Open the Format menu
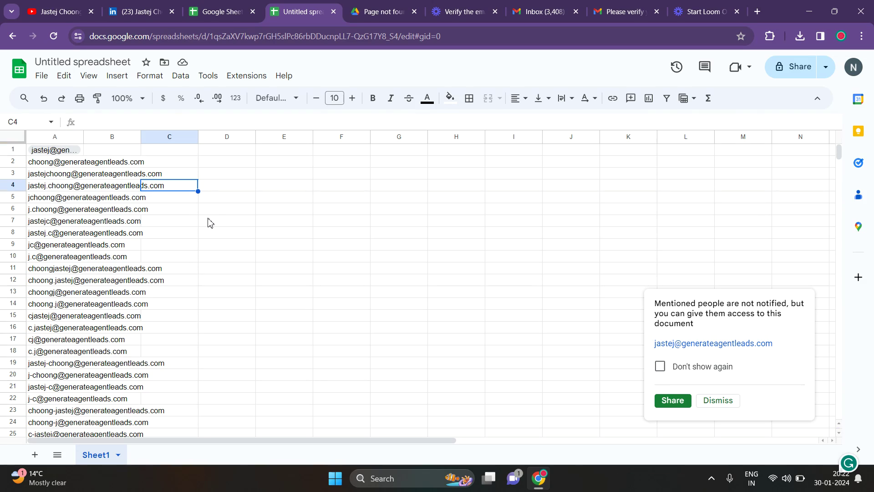 pos(149,76)
